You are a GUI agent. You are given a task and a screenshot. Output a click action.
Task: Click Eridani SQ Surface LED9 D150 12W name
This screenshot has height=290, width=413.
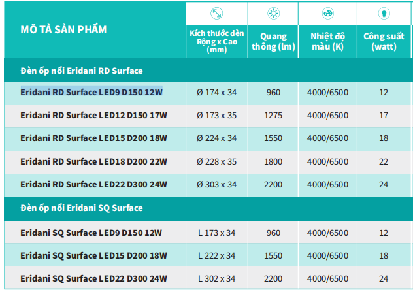91,233
